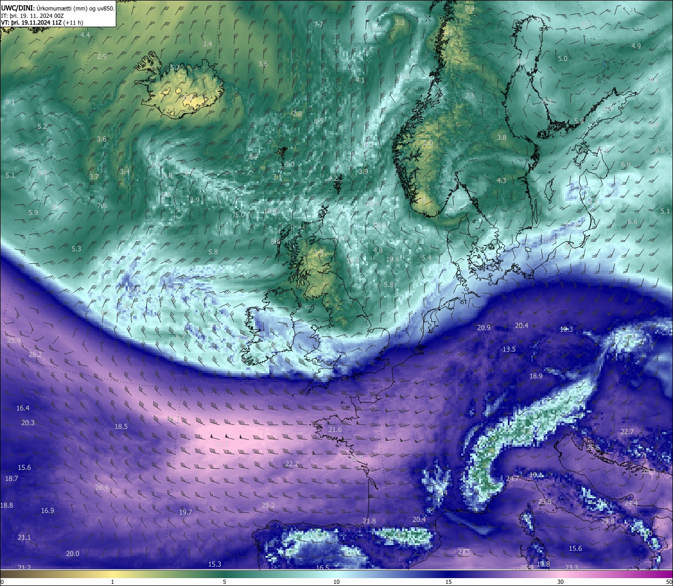673x586 pixels.
Task: Click the map value '7.7'
Action: coord(319,25)
